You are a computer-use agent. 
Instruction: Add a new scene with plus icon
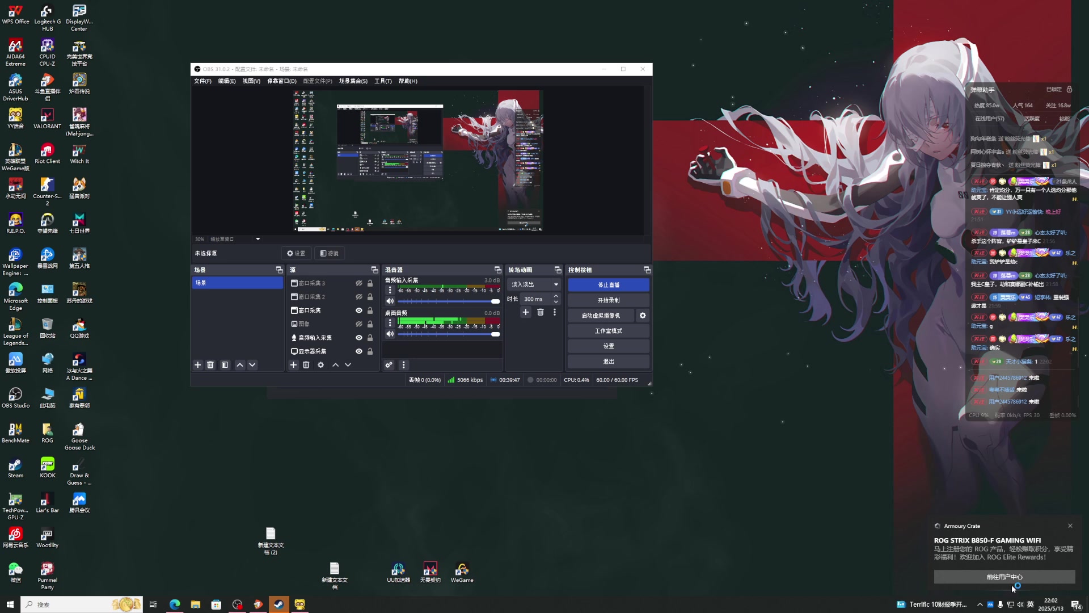pyautogui.click(x=198, y=365)
